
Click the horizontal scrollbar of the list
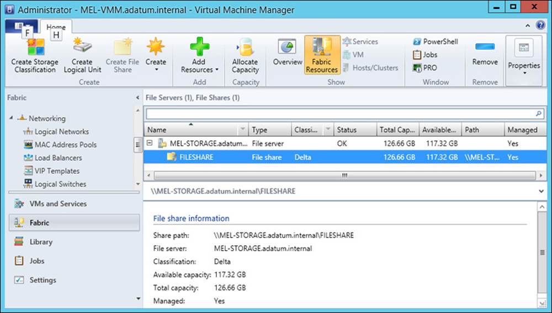click(344, 175)
